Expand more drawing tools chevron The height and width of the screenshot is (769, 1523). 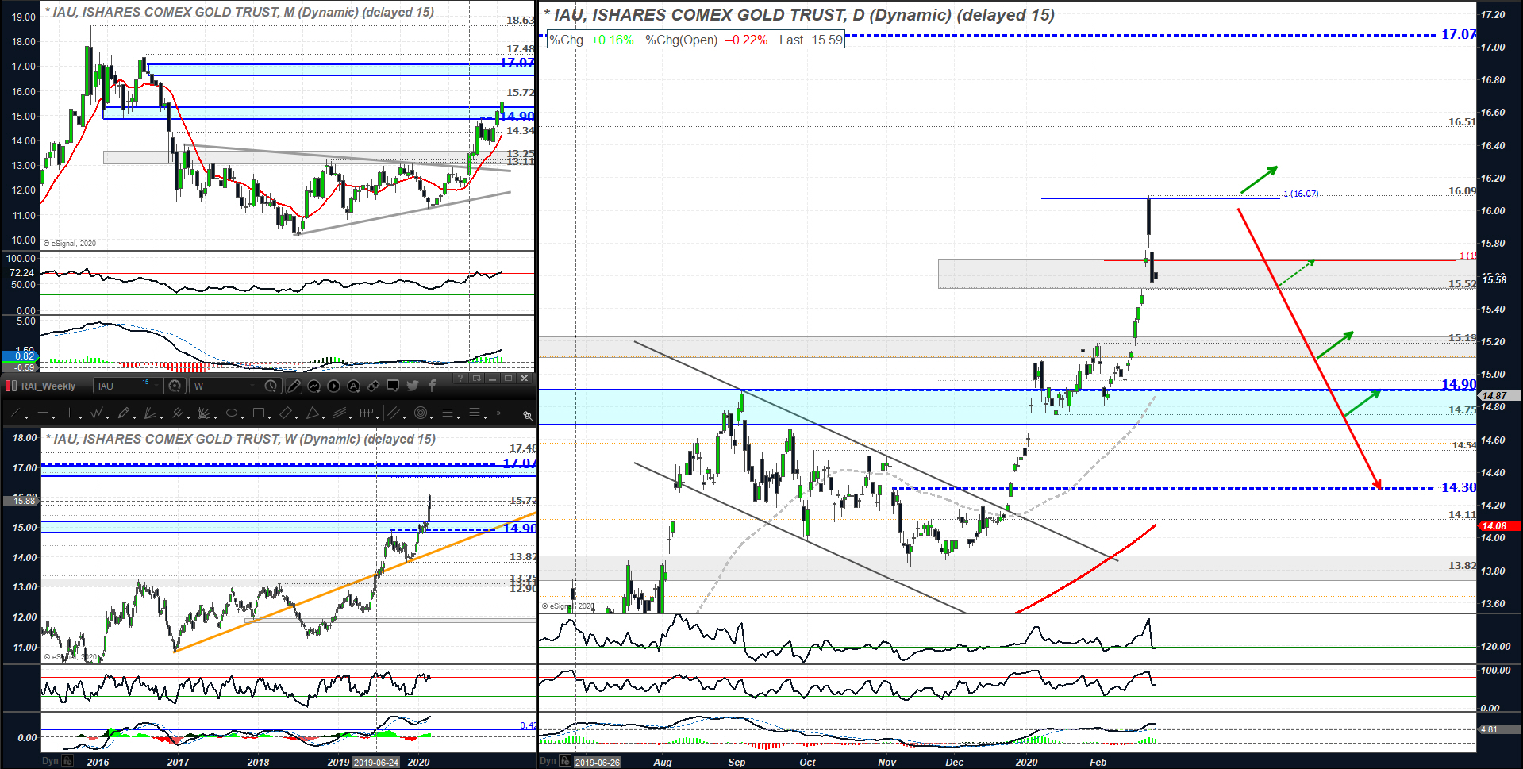coord(498,413)
